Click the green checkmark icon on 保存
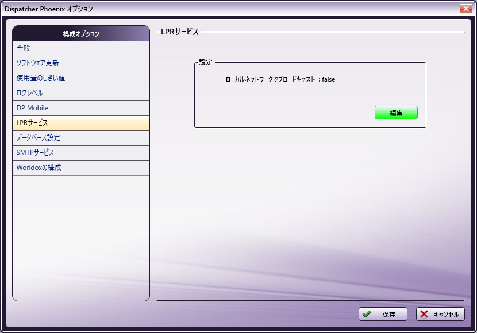477x333 pixels. point(367,314)
